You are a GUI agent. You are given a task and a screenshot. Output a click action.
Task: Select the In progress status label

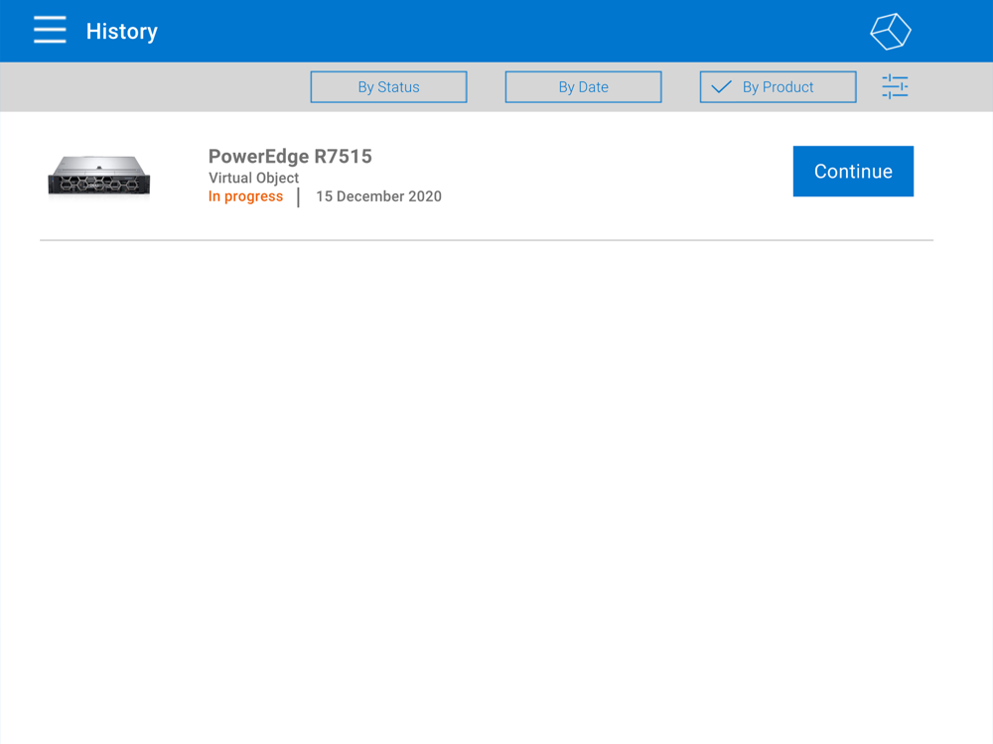coord(245,196)
